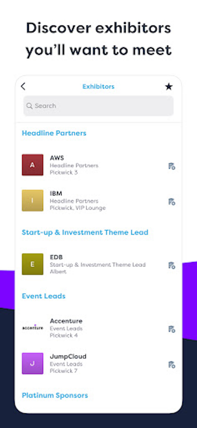Tap the back arrow at the top

(x=23, y=86)
